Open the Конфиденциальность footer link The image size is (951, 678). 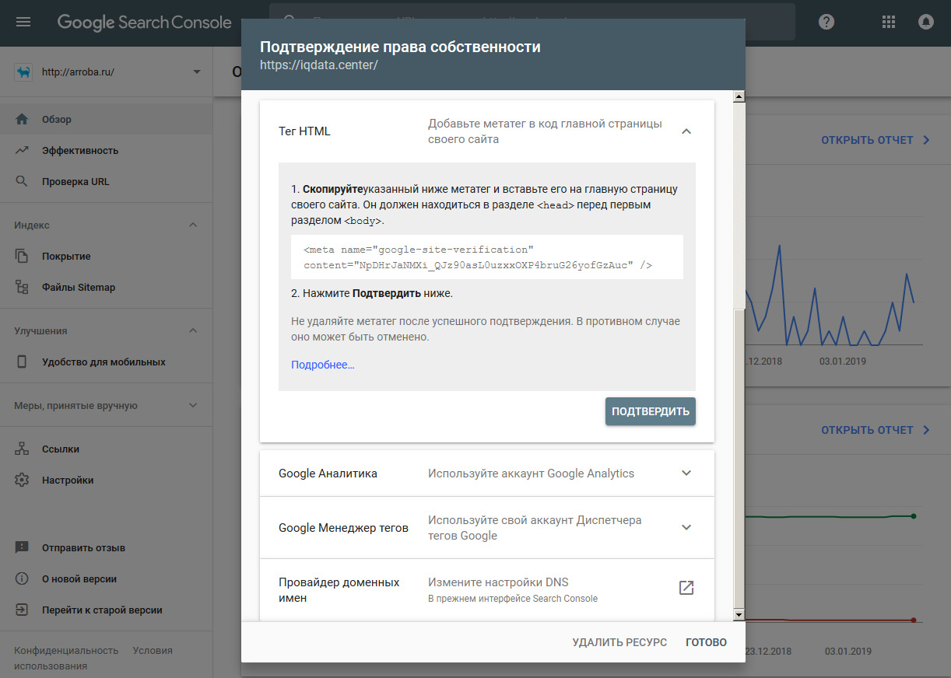point(66,650)
